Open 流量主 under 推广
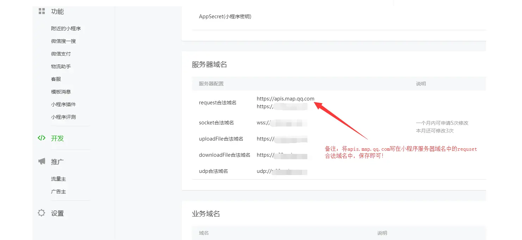522x240 pixels. (59, 179)
